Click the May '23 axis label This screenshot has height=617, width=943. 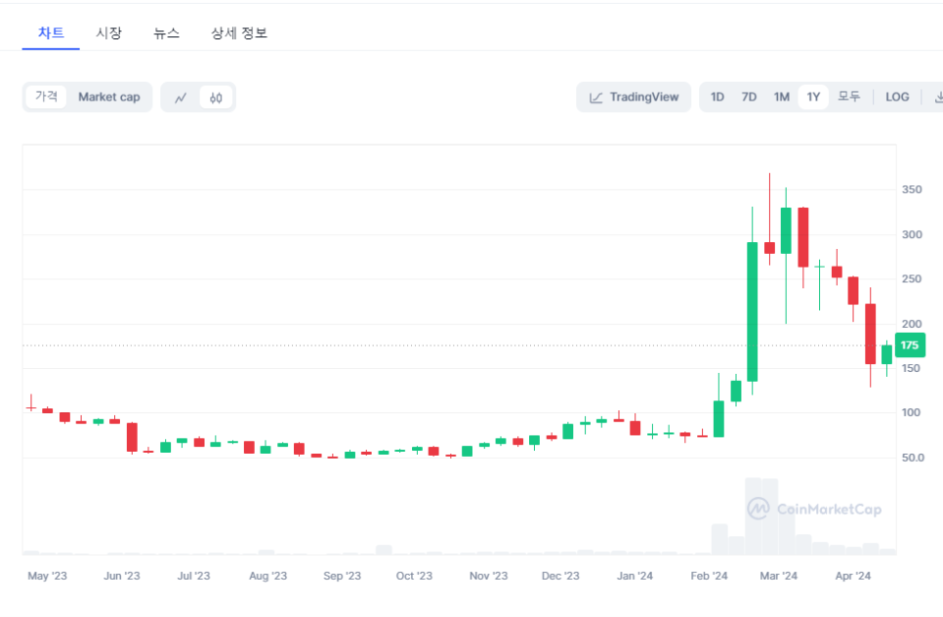click(48, 575)
